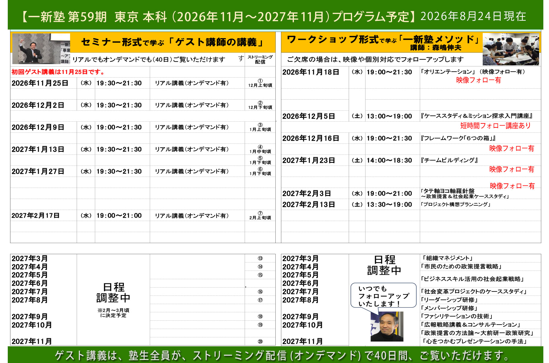The height and width of the screenshot is (363, 549).
Task: Click streaming entry '⑦2月上旬頃'
Action: click(x=260, y=216)
